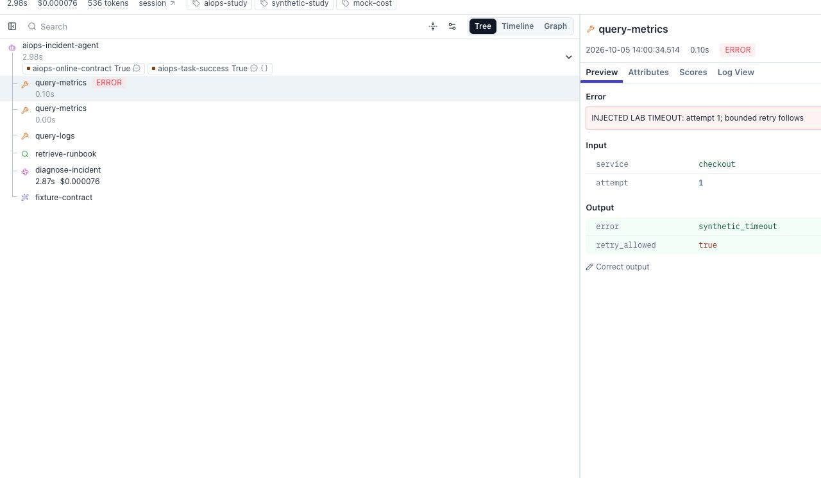This screenshot has width=821, height=478.
Task: Open the session link
Action: coord(157,3)
